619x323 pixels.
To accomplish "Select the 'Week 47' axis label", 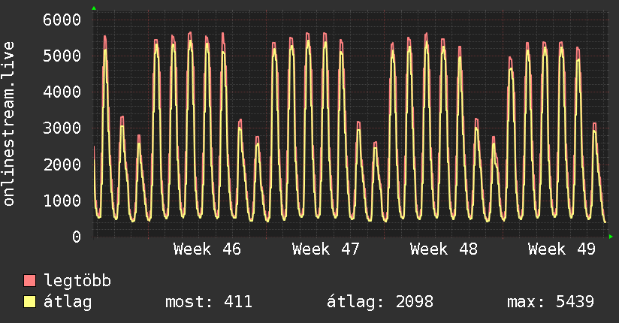I will (x=326, y=249).
